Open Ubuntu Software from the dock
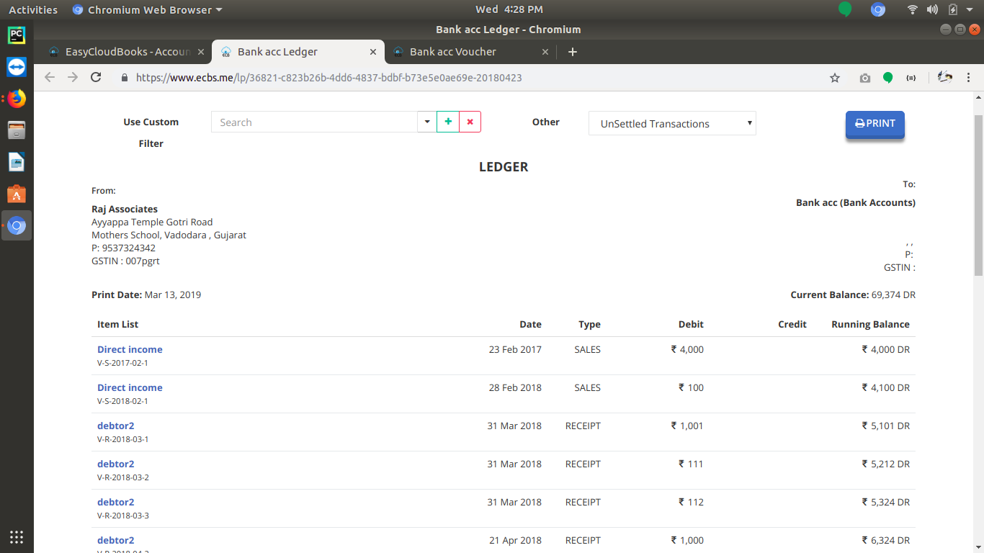Screen dimensions: 984x553 pos(17,194)
